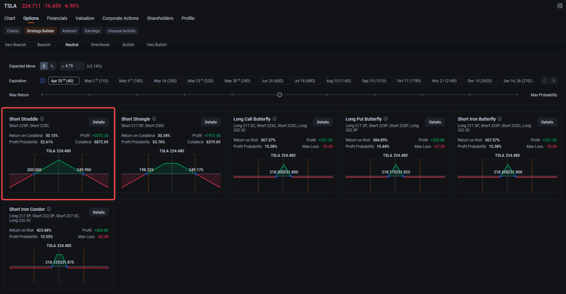Open the Short Iron Butterfly info icon

(x=500, y=119)
